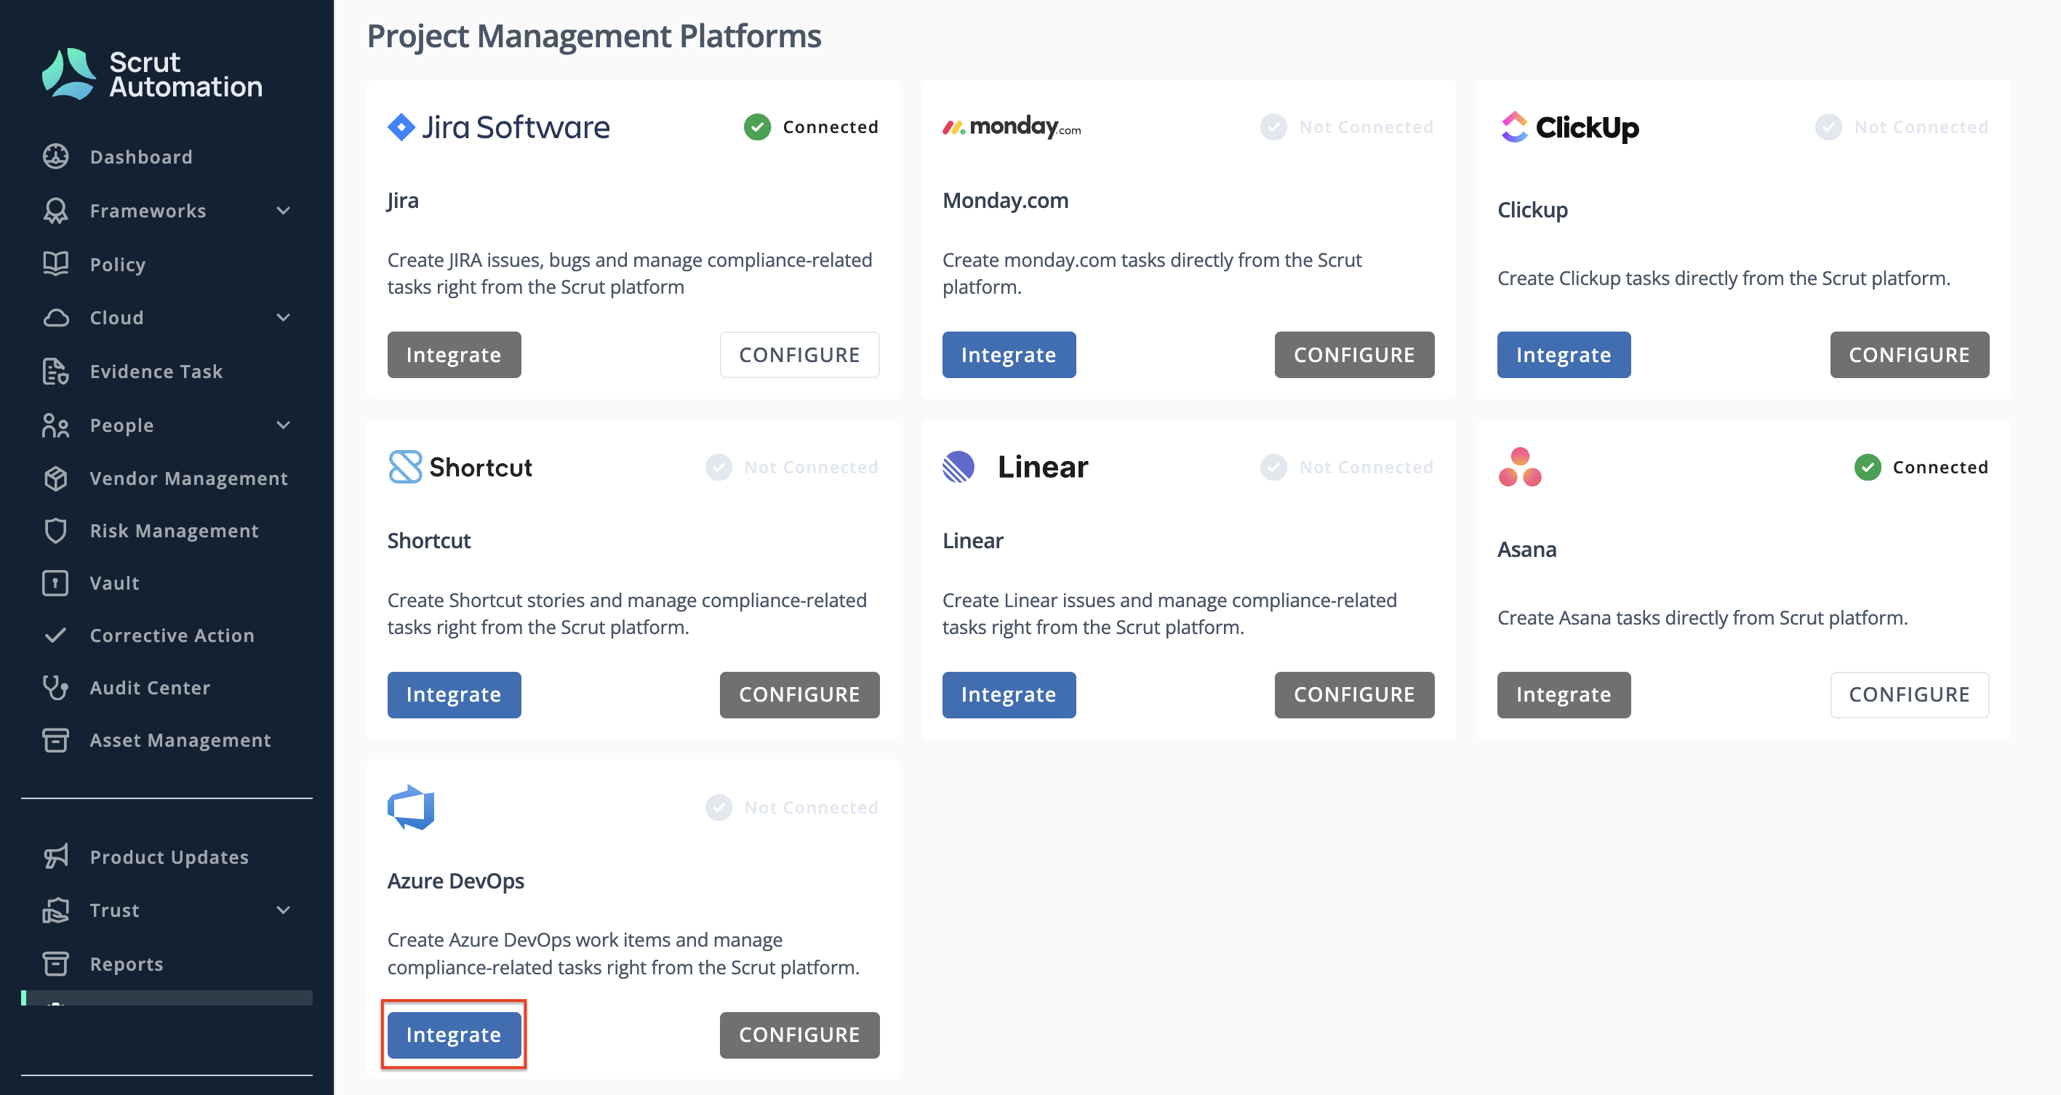2061x1095 pixels.
Task: Click the Shortcut logo
Action: coord(460,467)
